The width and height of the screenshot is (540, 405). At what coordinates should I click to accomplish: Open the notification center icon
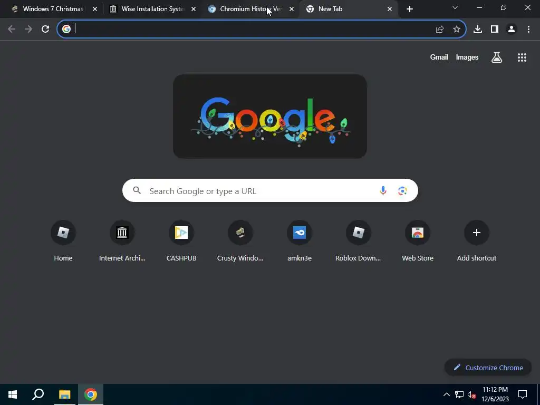click(523, 394)
